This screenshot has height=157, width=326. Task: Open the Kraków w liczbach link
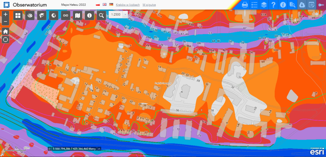pyautogui.click(x=128, y=5)
